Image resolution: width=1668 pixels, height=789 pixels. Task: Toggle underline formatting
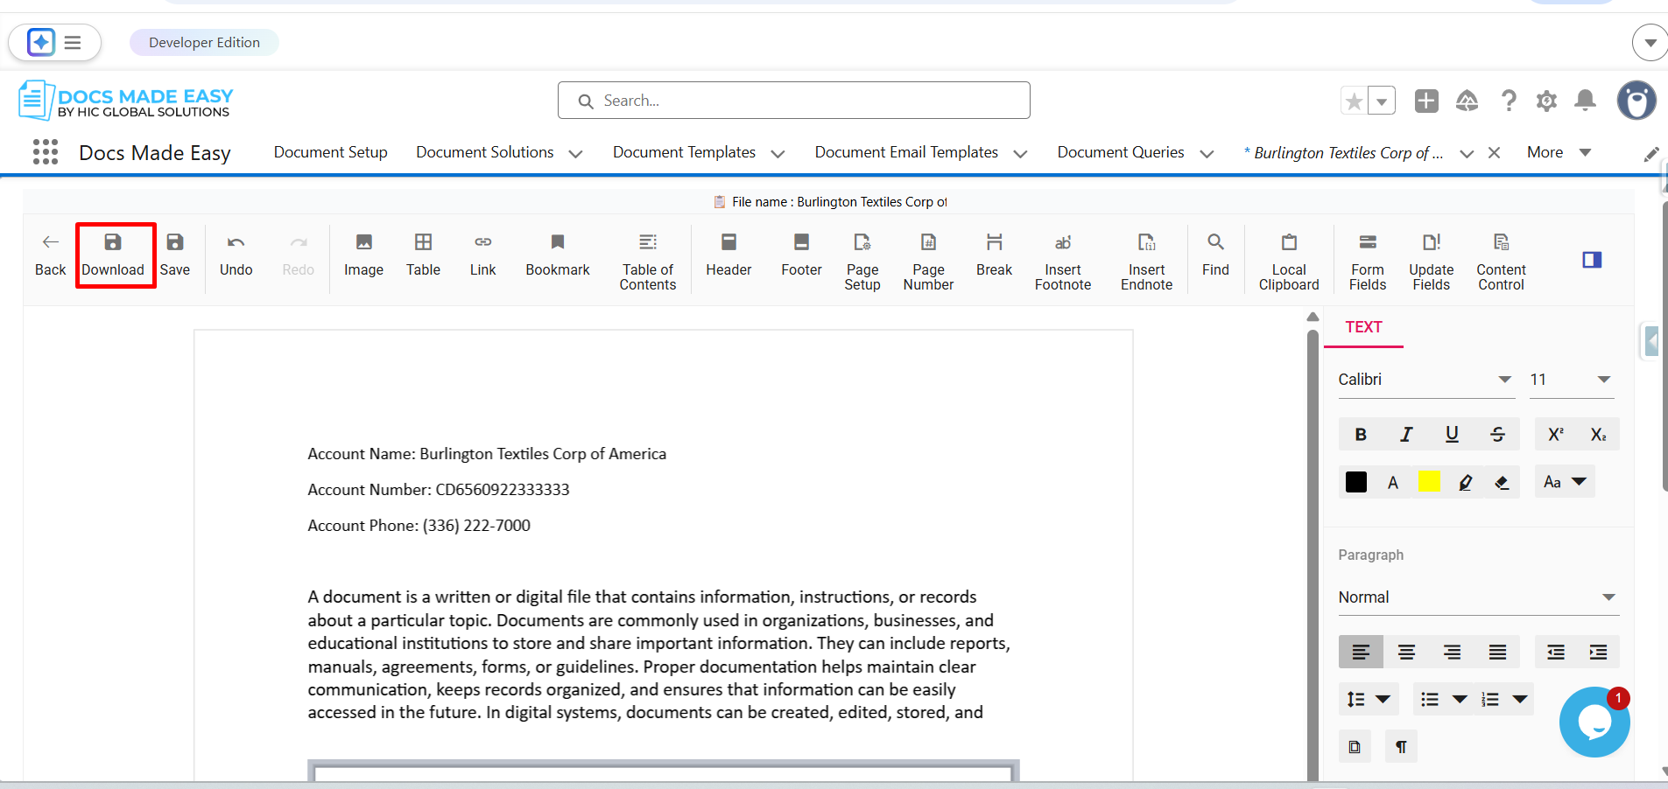tap(1452, 434)
